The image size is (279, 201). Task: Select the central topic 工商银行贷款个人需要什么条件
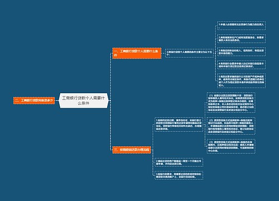[x=84, y=100]
